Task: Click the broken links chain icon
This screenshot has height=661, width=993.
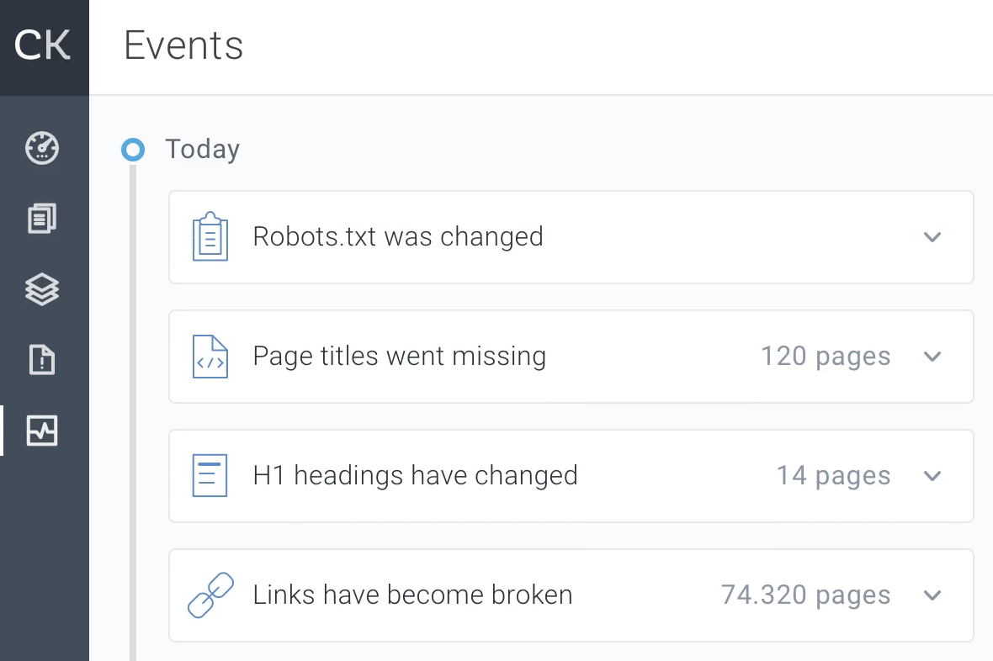Action: (x=210, y=595)
